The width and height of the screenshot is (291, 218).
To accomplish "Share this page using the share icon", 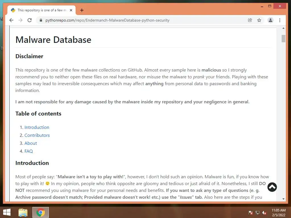I will pos(250,20).
